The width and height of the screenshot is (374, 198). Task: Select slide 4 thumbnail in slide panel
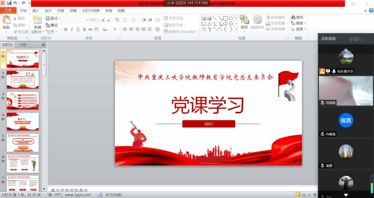click(x=23, y=122)
